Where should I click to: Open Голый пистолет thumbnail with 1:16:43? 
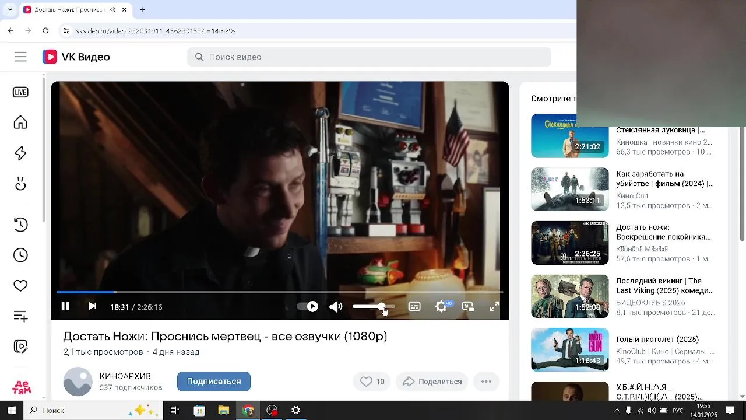pyautogui.click(x=569, y=349)
